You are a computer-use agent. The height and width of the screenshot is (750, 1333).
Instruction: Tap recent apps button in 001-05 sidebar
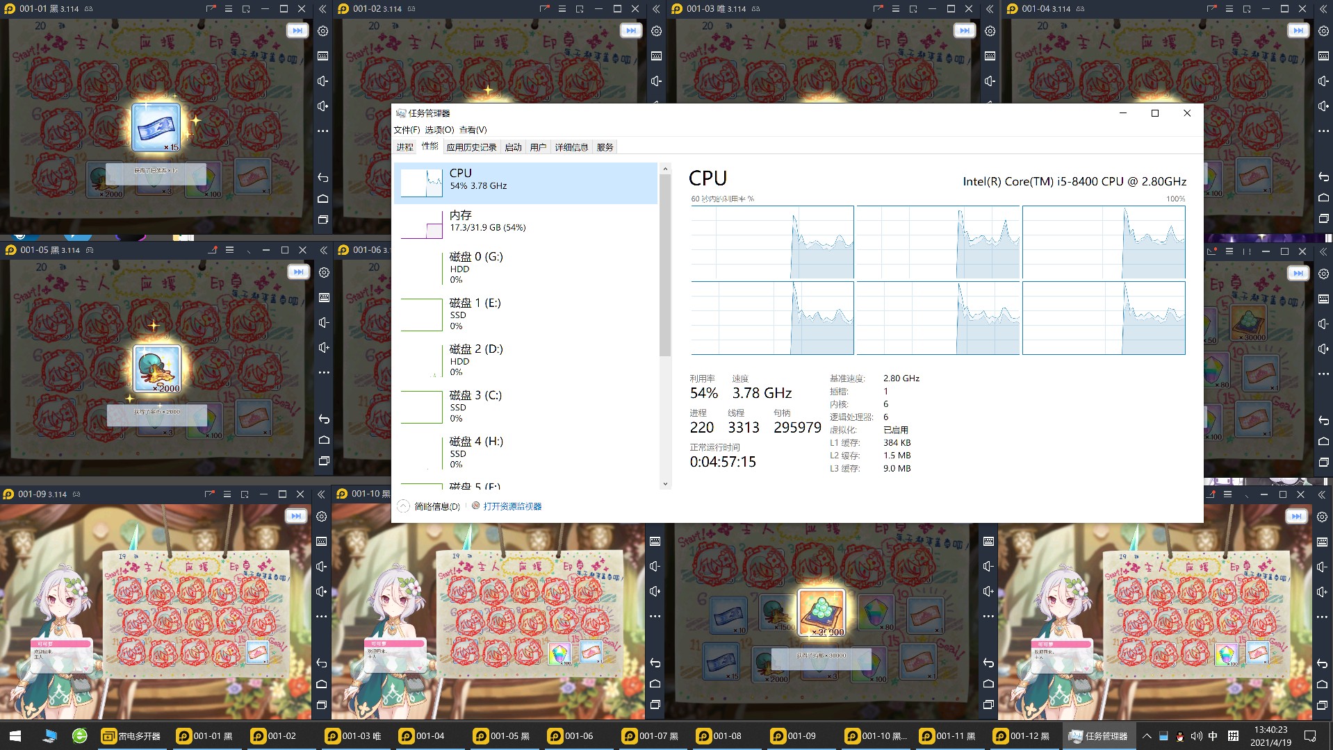(x=324, y=461)
